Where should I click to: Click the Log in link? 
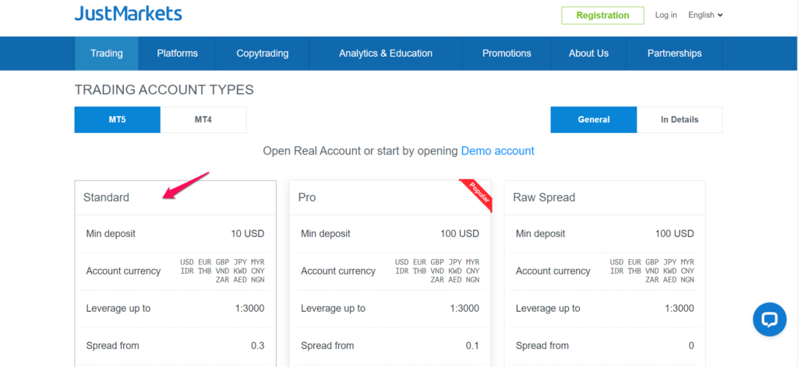point(666,16)
